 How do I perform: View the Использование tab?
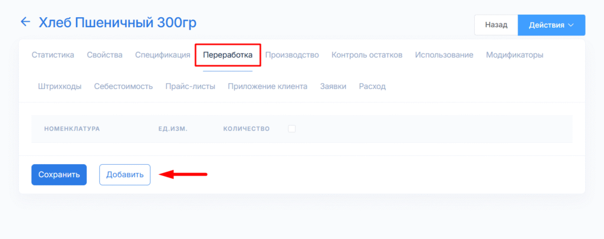444,55
